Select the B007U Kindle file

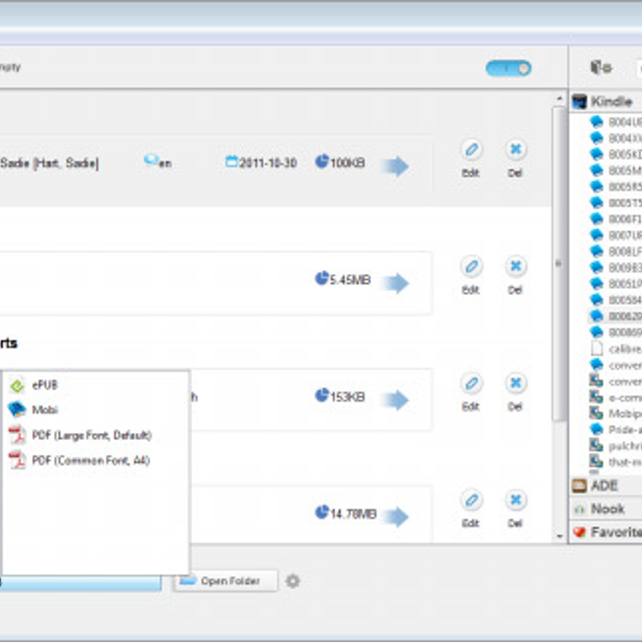tap(615, 235)
